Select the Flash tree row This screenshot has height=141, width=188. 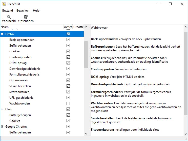(x=42, y=109)
